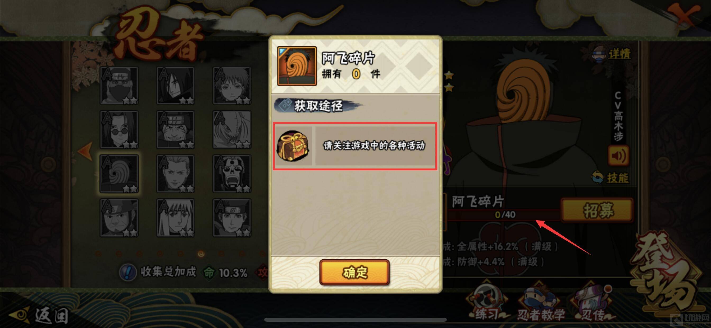
Task: Select the long-haired Orochimaru portrait
Action: coord(176,86)
